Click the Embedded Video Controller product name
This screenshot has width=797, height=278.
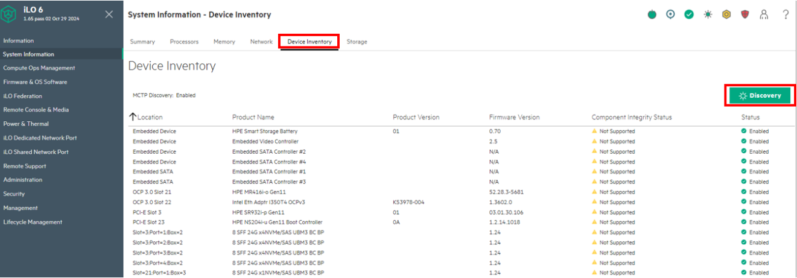[265, 141]
